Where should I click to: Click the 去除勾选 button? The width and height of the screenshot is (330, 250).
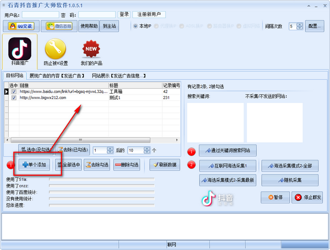(x=97, y=165)
